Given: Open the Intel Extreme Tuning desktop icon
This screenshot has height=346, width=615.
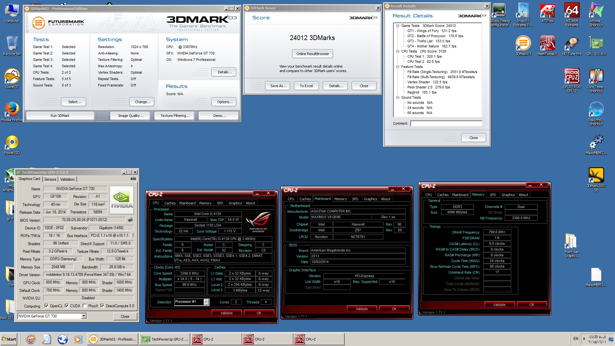Looking at the screenshot, I should 523,15.
